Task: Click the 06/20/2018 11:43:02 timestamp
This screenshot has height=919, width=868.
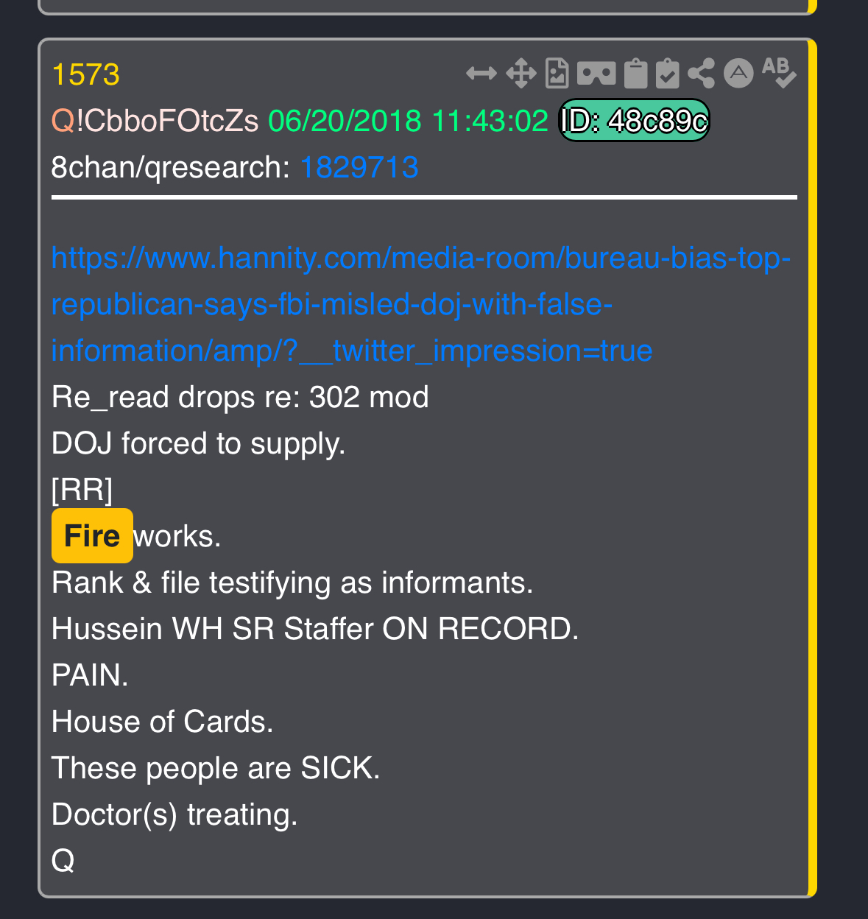Action: point(408,121)
